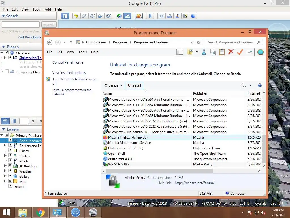Click the Email envelope icon
The height and width of the screenshot is (218, 290).
[x=161, y=16]
